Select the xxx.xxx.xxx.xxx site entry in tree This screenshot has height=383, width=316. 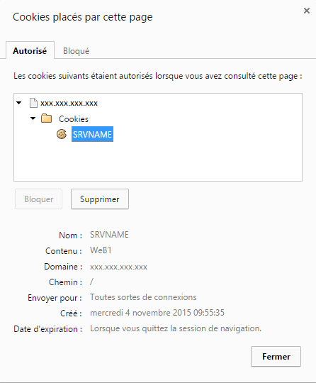(69, 103)
